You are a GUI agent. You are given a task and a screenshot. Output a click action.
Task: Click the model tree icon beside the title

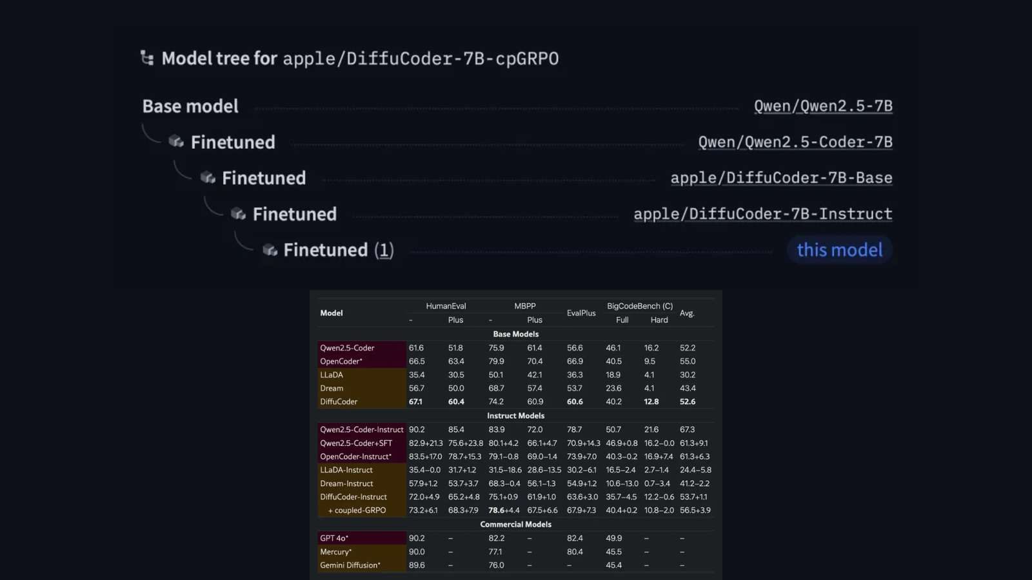pos(147,58)
